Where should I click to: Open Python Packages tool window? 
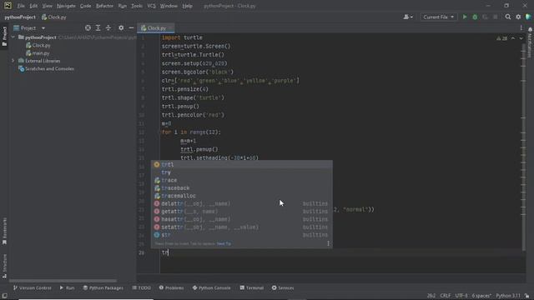[103, 287]
